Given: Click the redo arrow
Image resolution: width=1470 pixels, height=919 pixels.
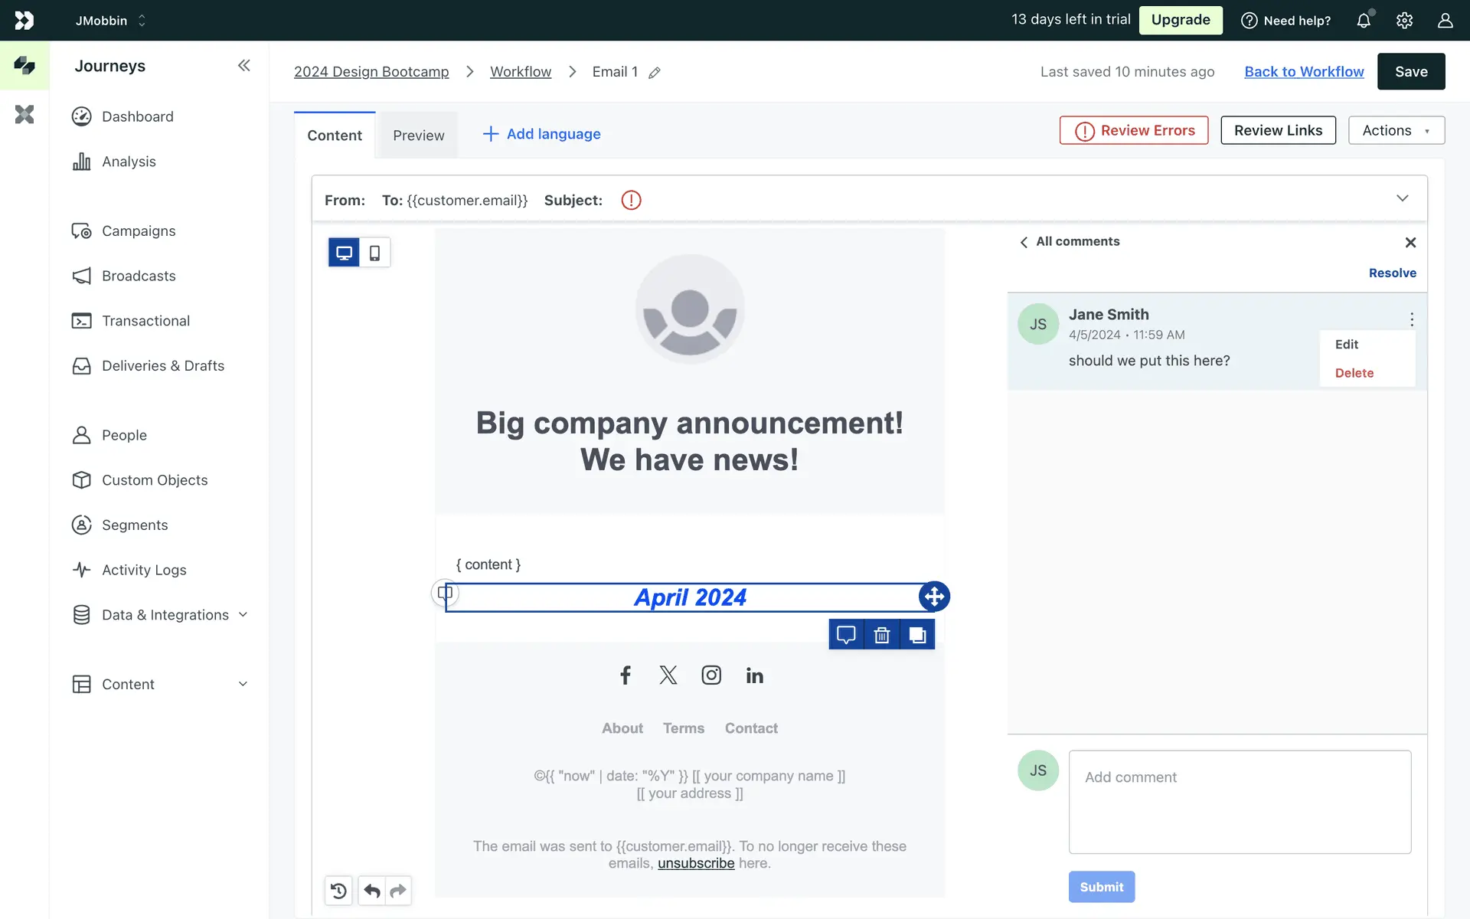Looking at the screenshot, I should (x=398, y=891).
